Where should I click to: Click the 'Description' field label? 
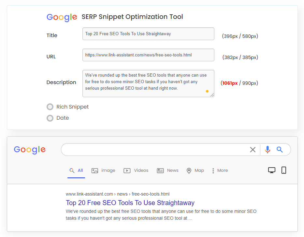61,82
